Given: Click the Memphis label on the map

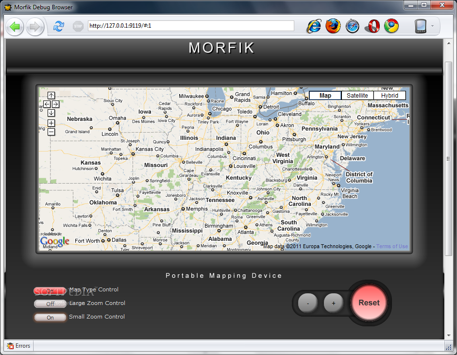Looking at the screenshot, I should [x=197, y=209].
